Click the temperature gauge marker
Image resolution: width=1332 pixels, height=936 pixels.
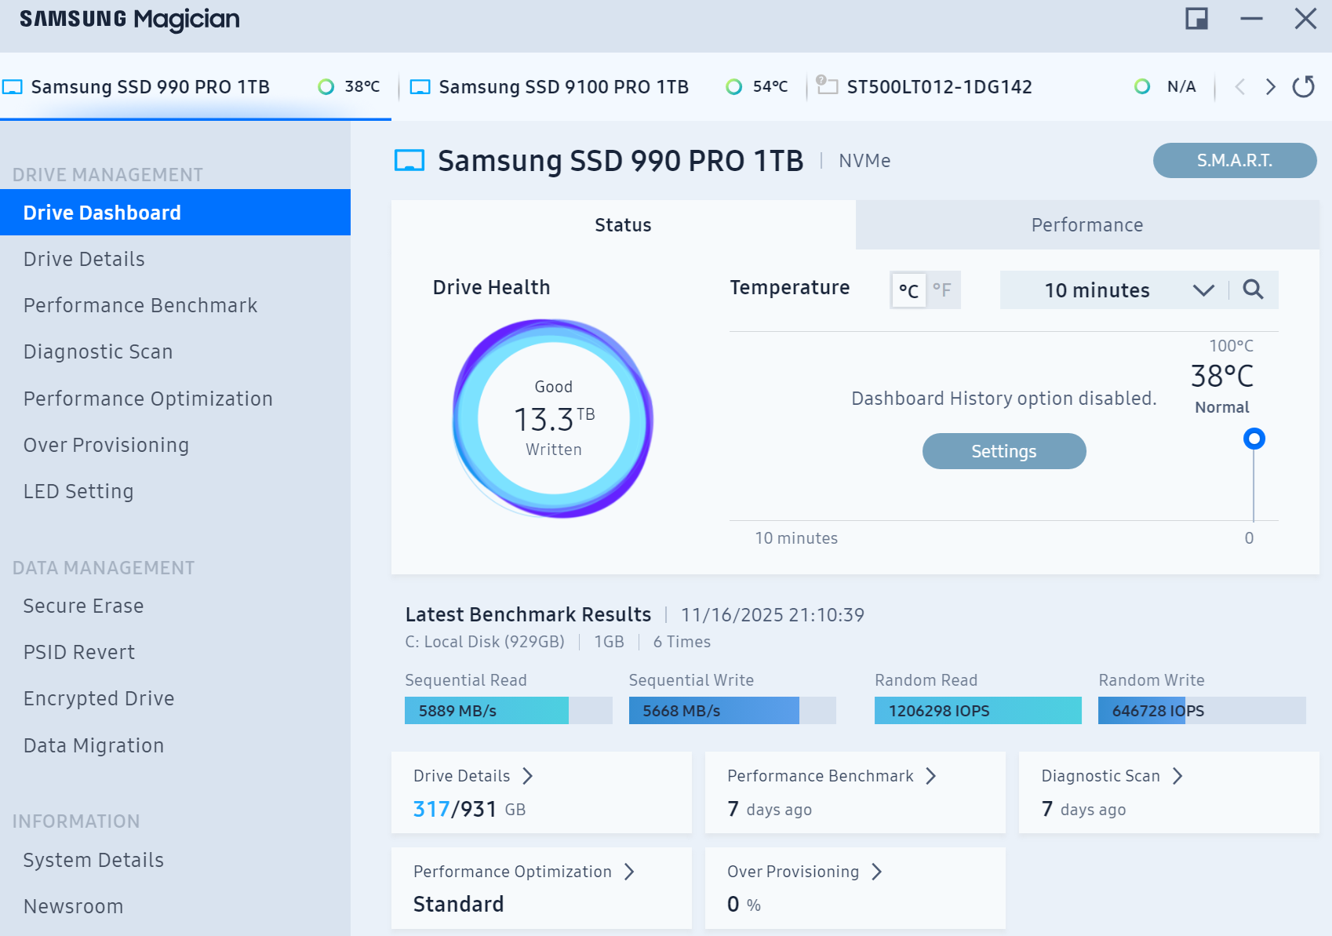(1254, 439)
